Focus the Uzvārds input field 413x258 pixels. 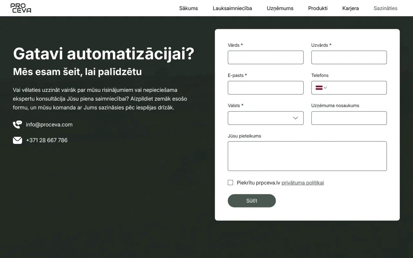click(349, 57)
